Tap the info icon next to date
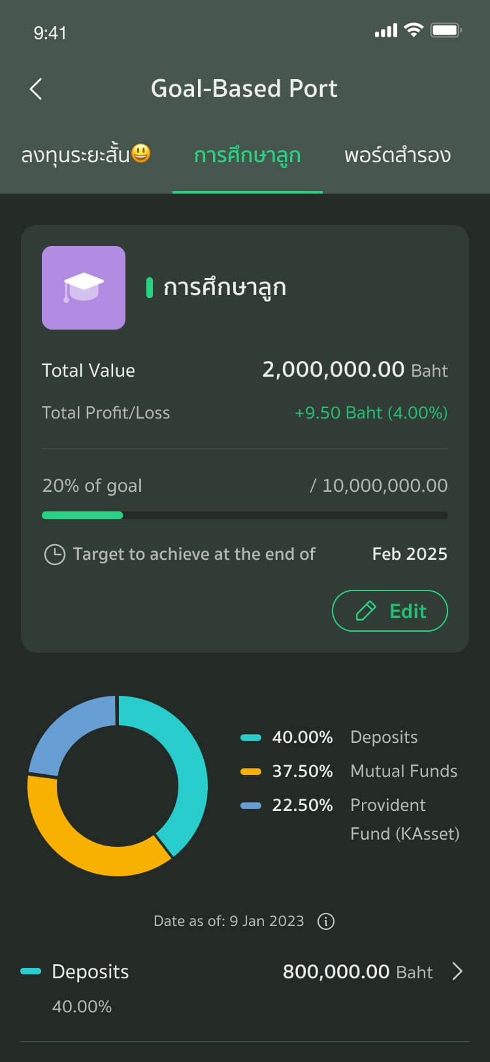This screenshot has width=490, height=1062. pos(325,921)
